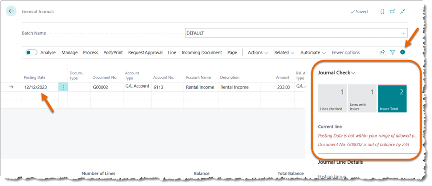432x186 pixels.
Task: Click the General Journals page title
Action: coord(38,12)
